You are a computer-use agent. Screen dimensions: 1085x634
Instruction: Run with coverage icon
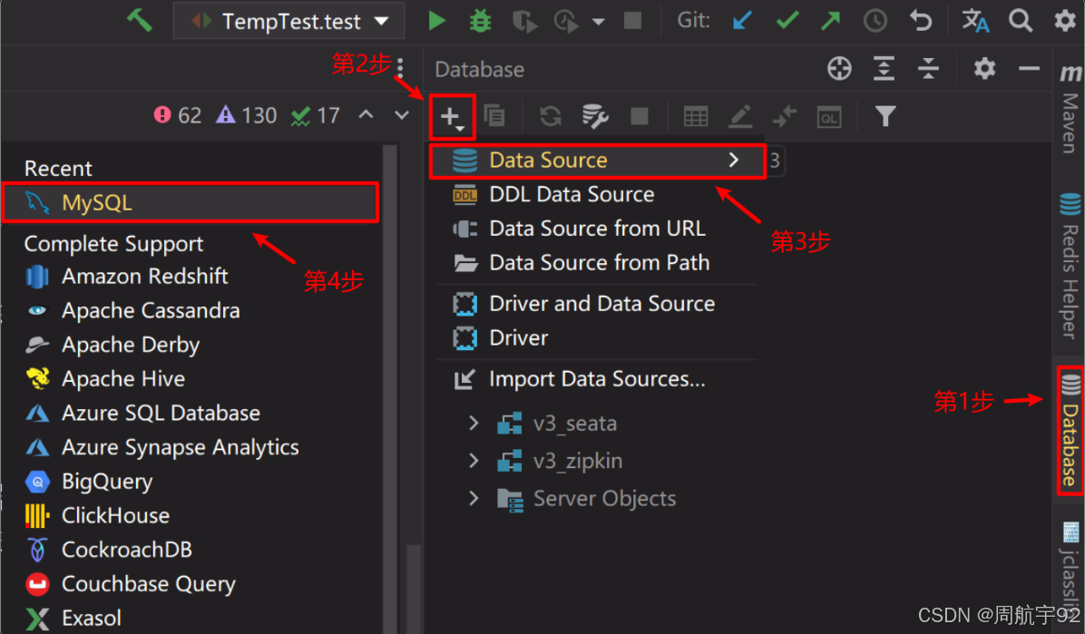(523, 22)
